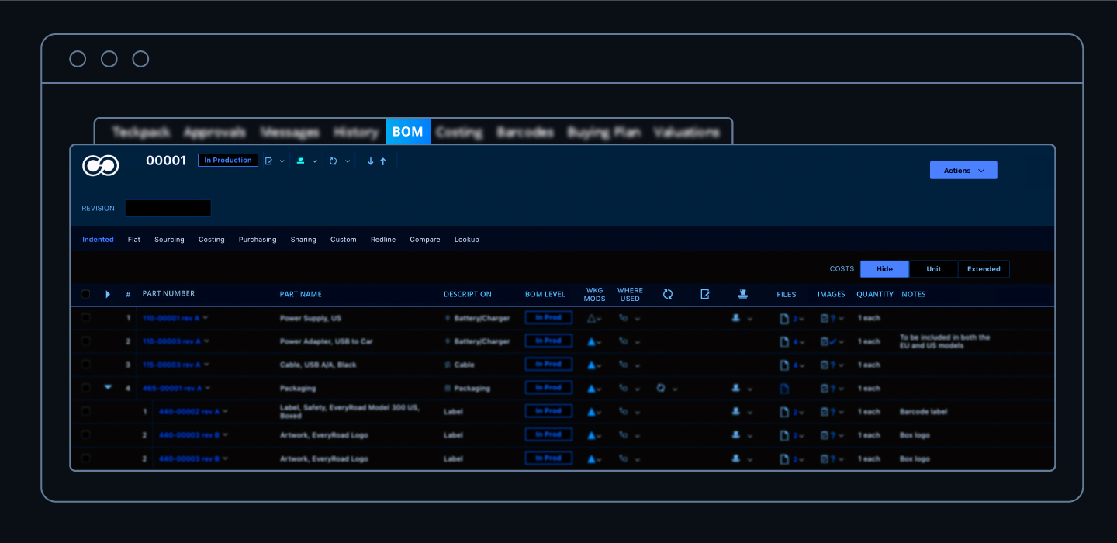Check the box for Power Supply, US row
The image size is (1117, 543).
coord(85,318)
